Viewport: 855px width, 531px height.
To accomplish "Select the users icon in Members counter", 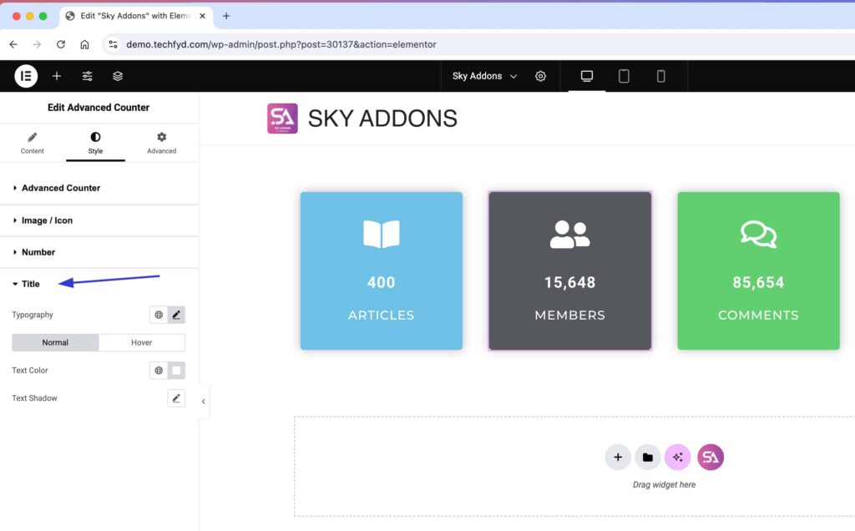I will pyautogui.click(x=569, y=235).
